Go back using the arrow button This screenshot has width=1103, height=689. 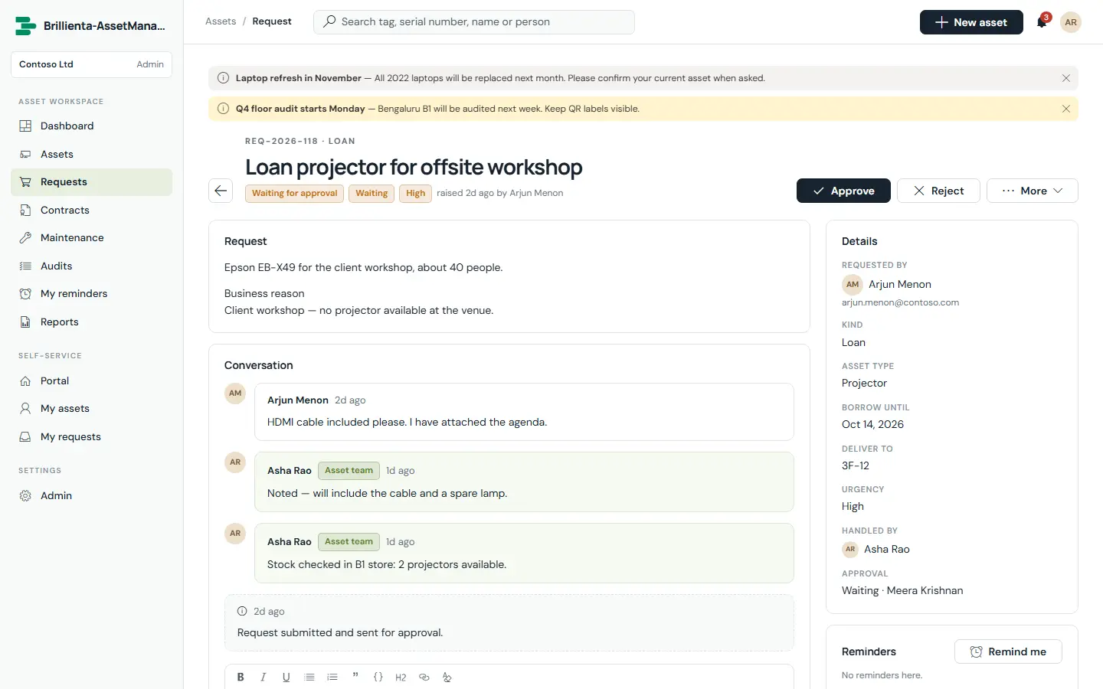tap(221, 191)
